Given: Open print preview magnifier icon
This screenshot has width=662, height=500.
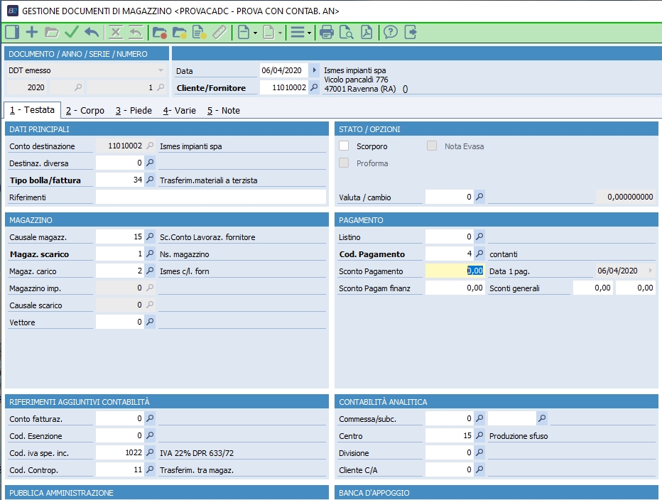Looking at the screenshot, I should pos(346,32).
